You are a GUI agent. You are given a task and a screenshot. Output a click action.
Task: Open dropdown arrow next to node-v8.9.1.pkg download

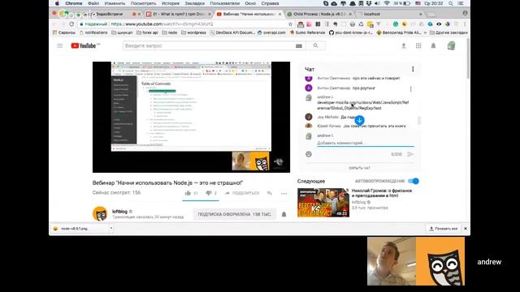[111, 228]
